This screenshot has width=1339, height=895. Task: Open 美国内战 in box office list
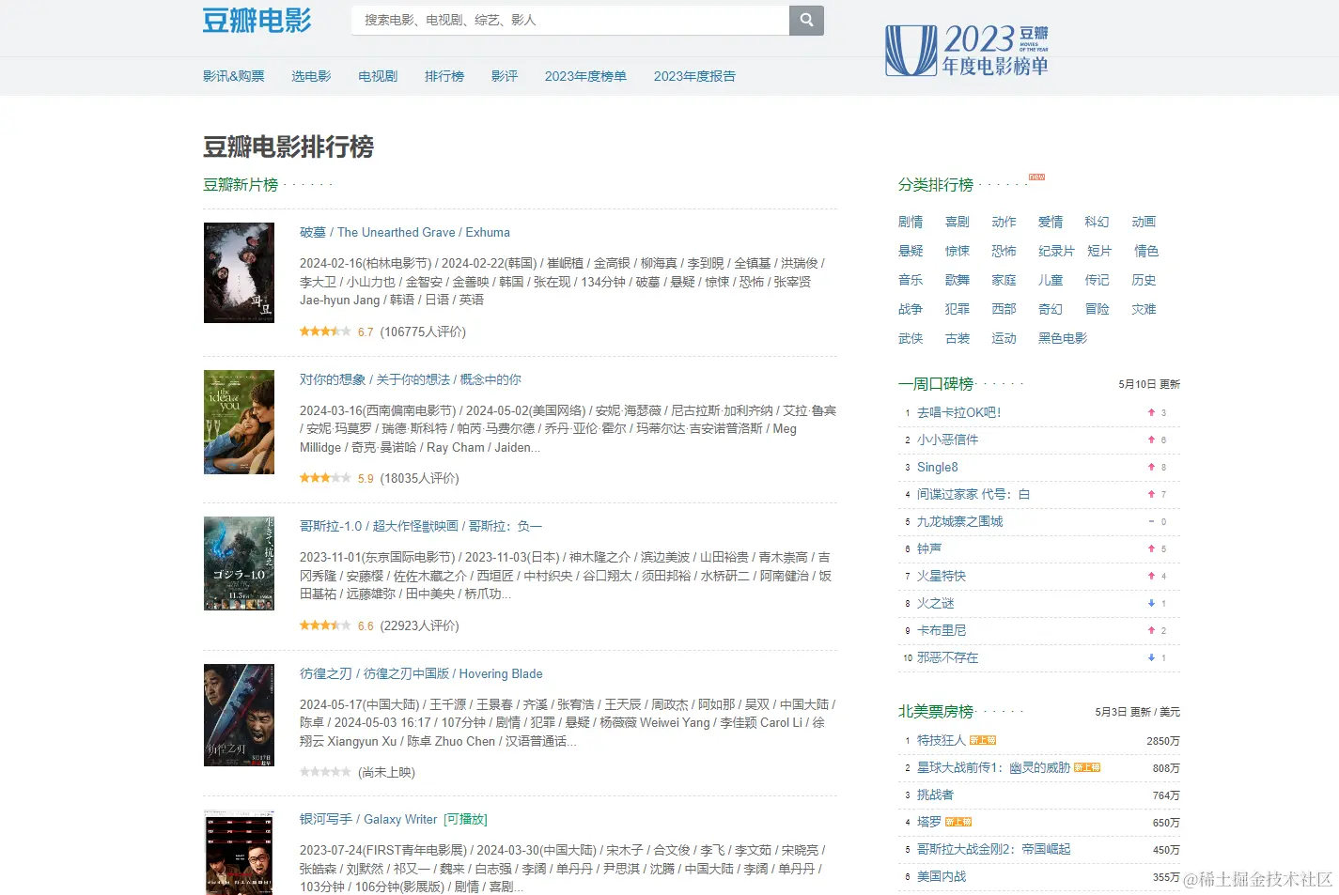942,876
